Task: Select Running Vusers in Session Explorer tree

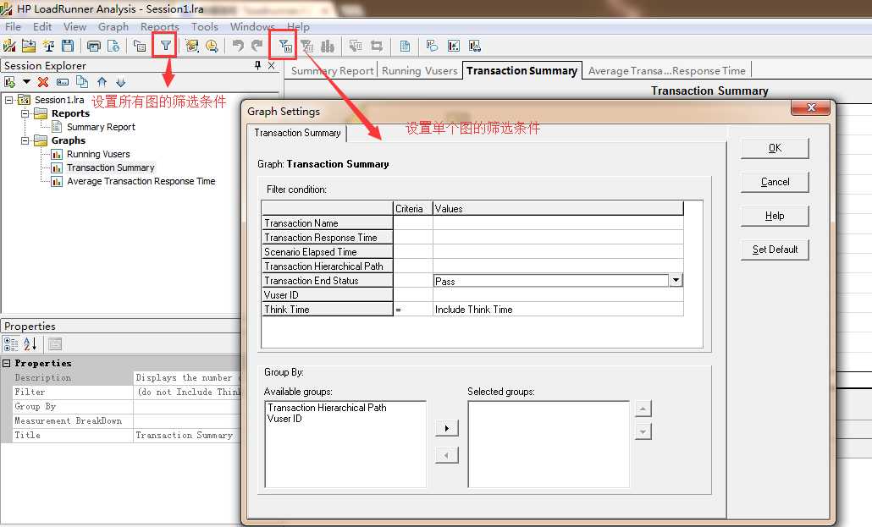Action: click(x=98, y=154)
